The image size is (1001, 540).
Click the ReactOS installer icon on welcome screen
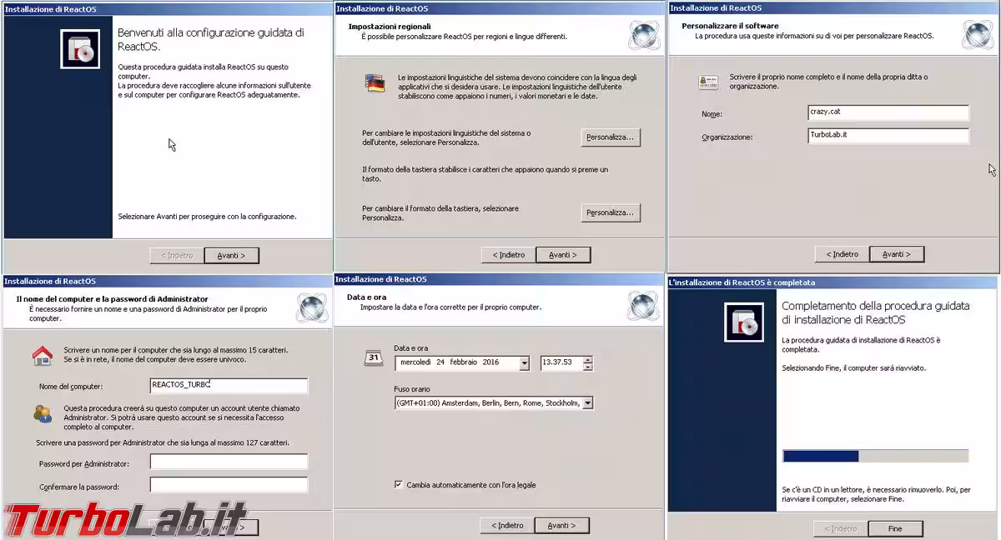click(x=80, y=47)
